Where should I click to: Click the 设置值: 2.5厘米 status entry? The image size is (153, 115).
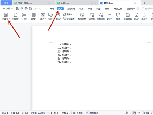[38, 113]
